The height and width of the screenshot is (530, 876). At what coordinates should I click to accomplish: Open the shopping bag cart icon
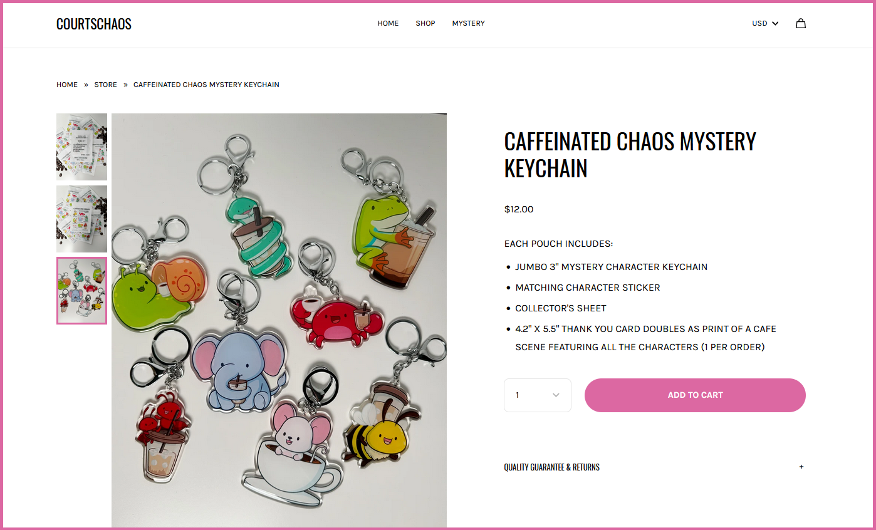pos(800,23)
